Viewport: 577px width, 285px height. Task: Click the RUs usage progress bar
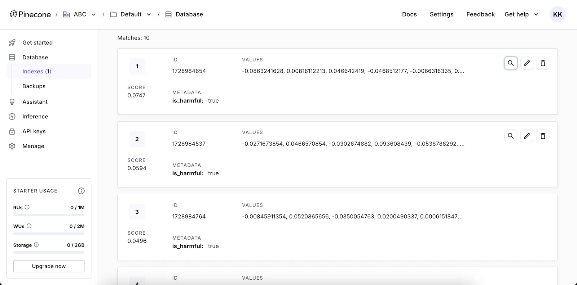49,215
